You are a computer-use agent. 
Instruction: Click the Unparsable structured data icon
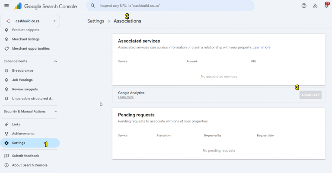[6, 99]
